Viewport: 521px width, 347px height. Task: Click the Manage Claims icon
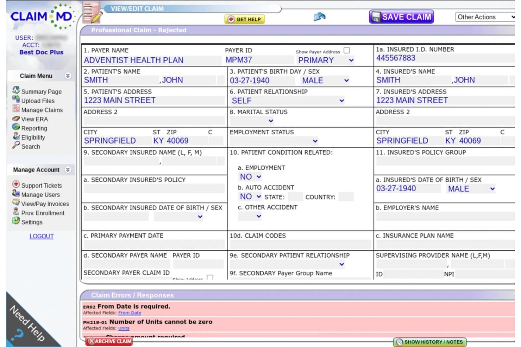(16, 109)
